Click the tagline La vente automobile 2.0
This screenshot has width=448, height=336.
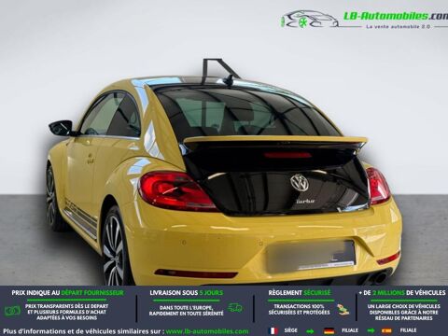click(x=399, y=27)
